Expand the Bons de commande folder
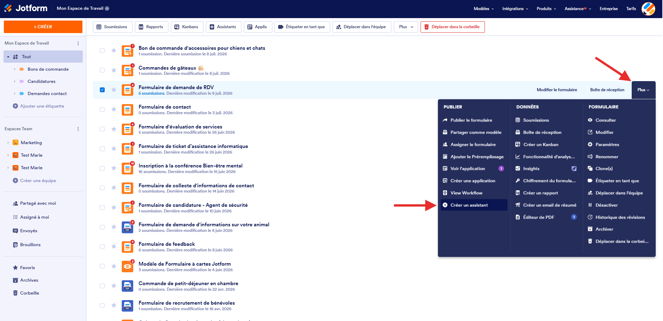 [15, 69]
